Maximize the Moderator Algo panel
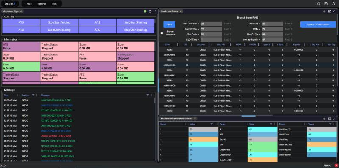Viewport: 339px width, 168px height. coord(155,11)
